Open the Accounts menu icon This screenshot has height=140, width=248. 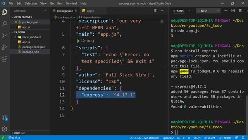click(4, 117)
